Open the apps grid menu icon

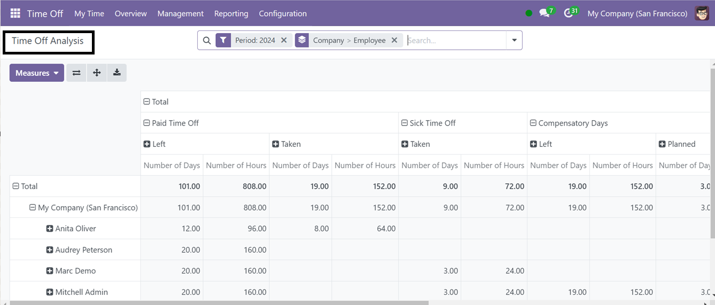click(x=15, y=13)
